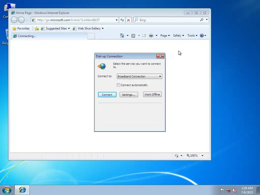The image size is (260, 195).
Task: Click the address bar URL field
Action: [75, 20]
